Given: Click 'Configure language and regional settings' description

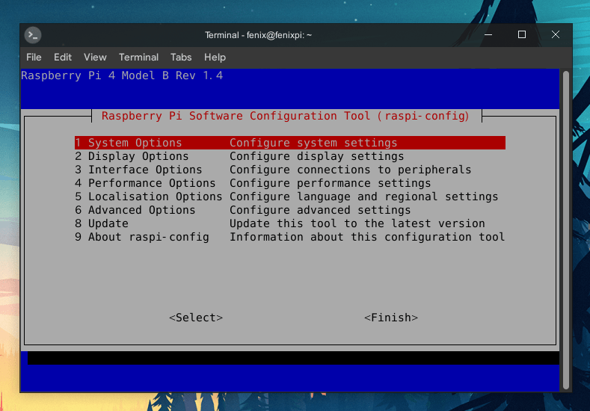Looking at the screenshot, I should click(364, 197).
